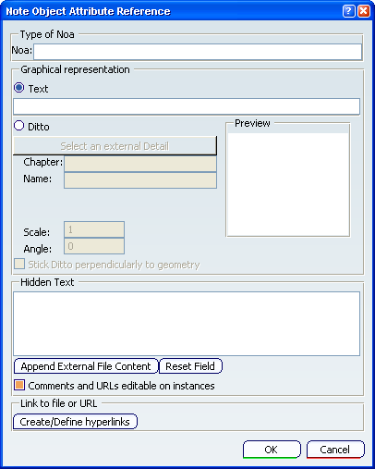Click the graphical representation Text field
Image resolution: width=375 pixels, height=469 pixels.
coord(187,106)
